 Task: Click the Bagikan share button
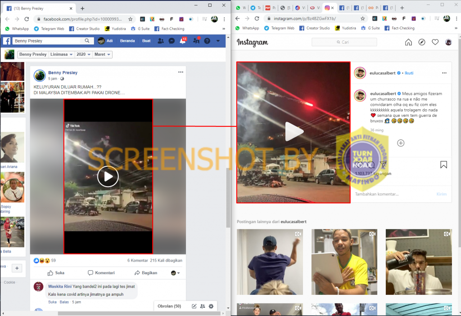[x=146, y=273]
